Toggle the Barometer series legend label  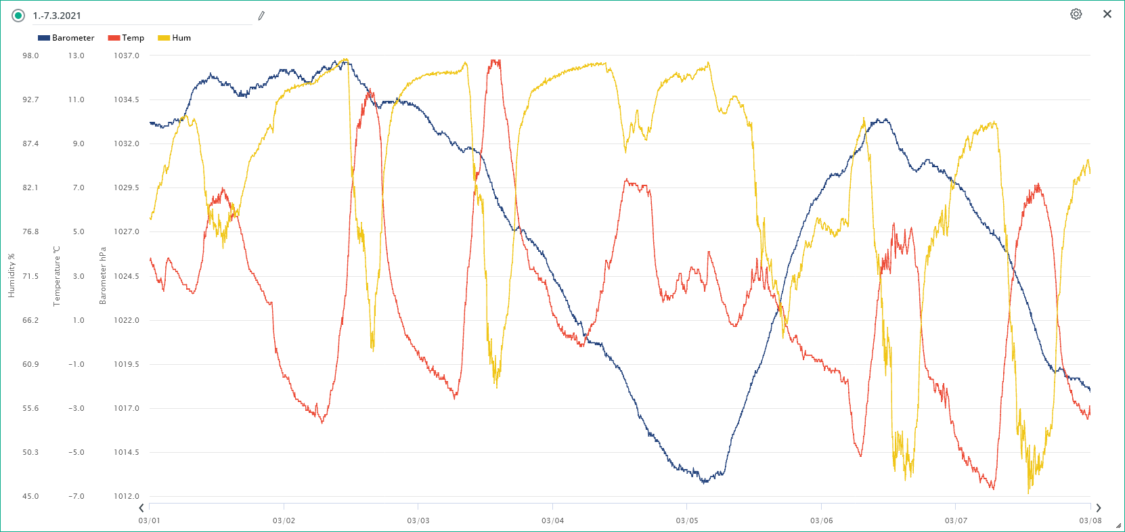(x=73, y=38)
